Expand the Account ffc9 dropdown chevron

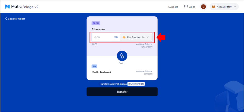[235, 7]
